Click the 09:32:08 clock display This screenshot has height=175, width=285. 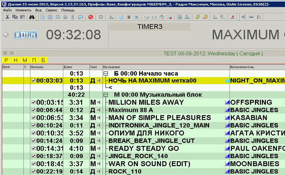74,35
